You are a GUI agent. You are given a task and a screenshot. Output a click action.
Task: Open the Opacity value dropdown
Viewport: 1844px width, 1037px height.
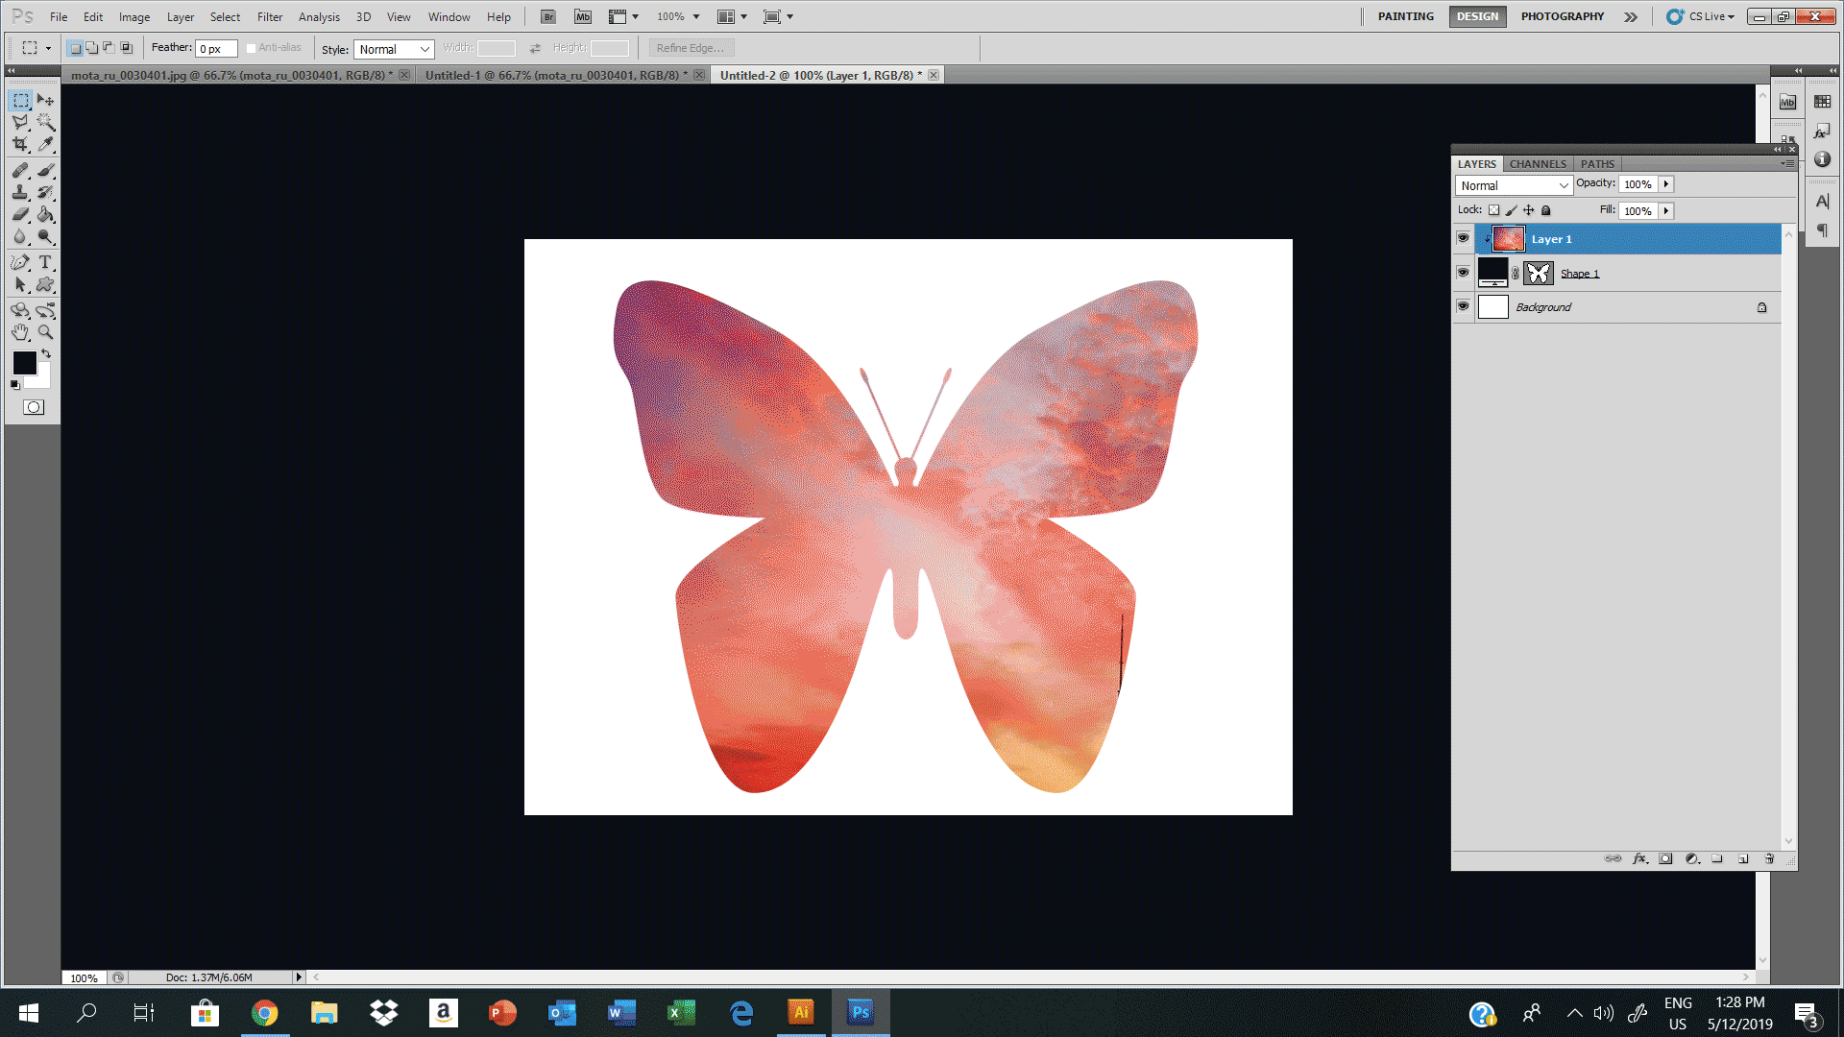[1666, 183]
